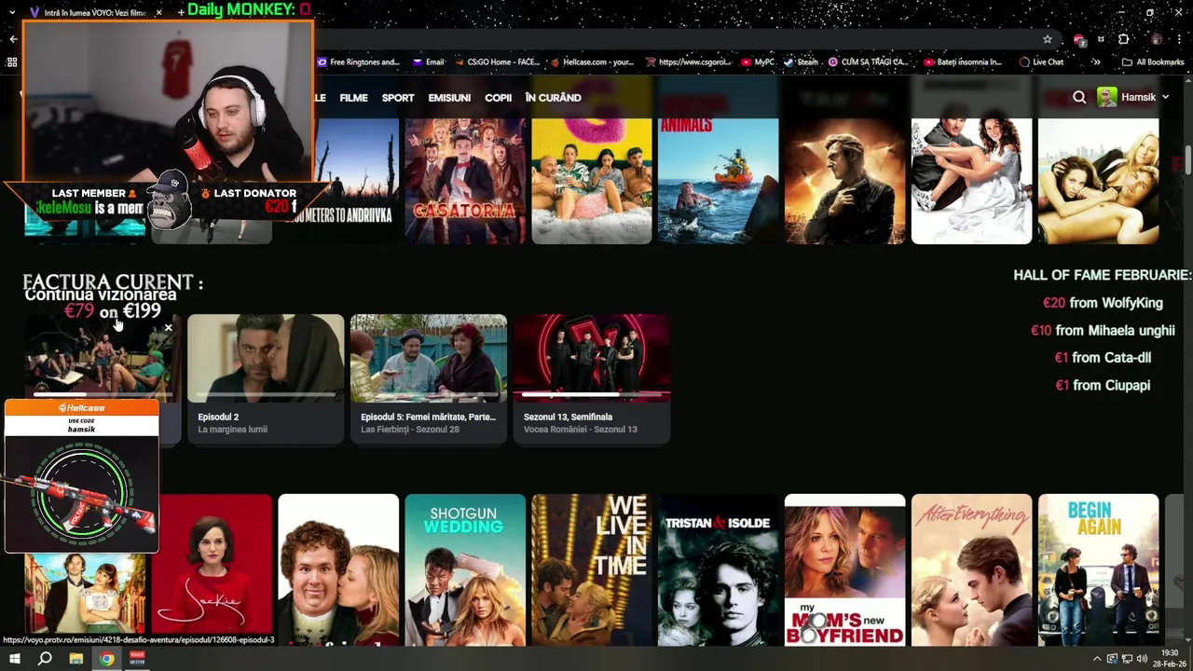Click the Chrome profile avatar icon

coord(1157,39)
